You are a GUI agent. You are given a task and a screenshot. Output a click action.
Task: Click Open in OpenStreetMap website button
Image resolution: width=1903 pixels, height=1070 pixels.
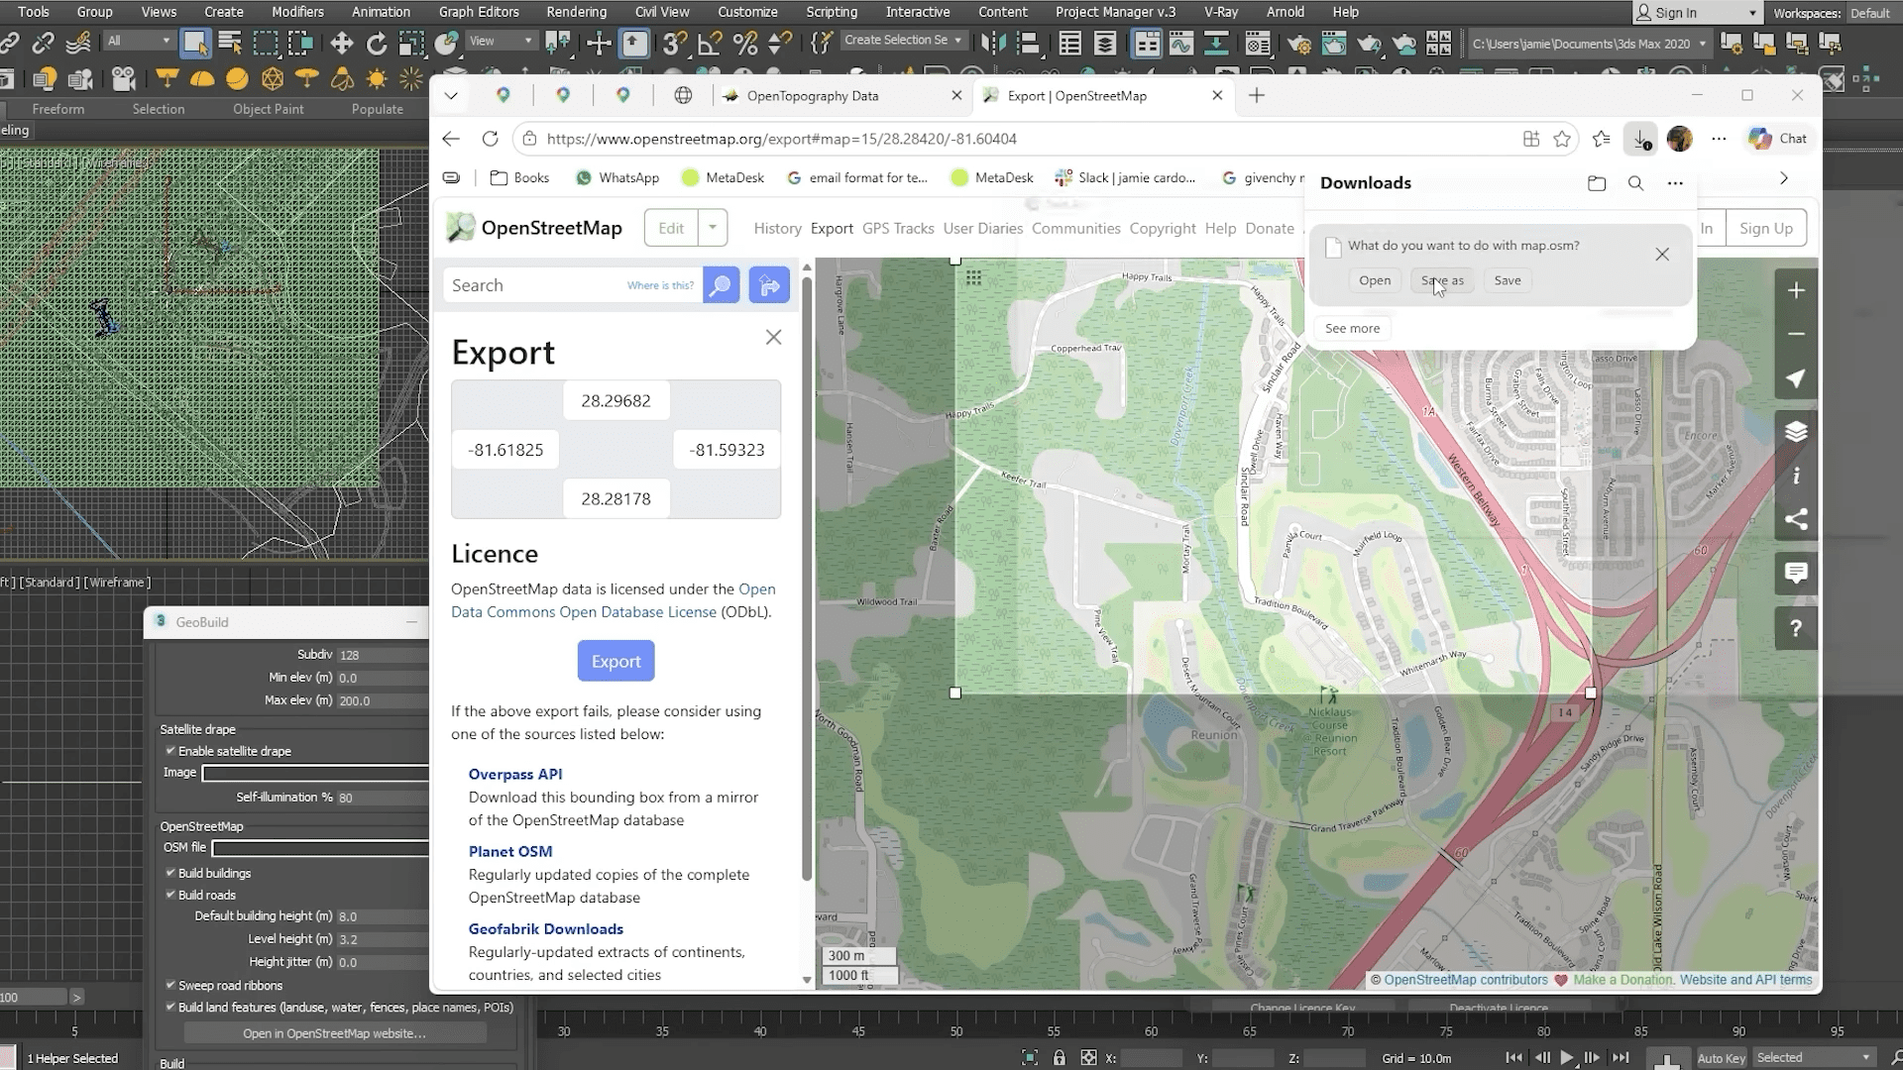pyautogui.click(x=334, y=1033)
